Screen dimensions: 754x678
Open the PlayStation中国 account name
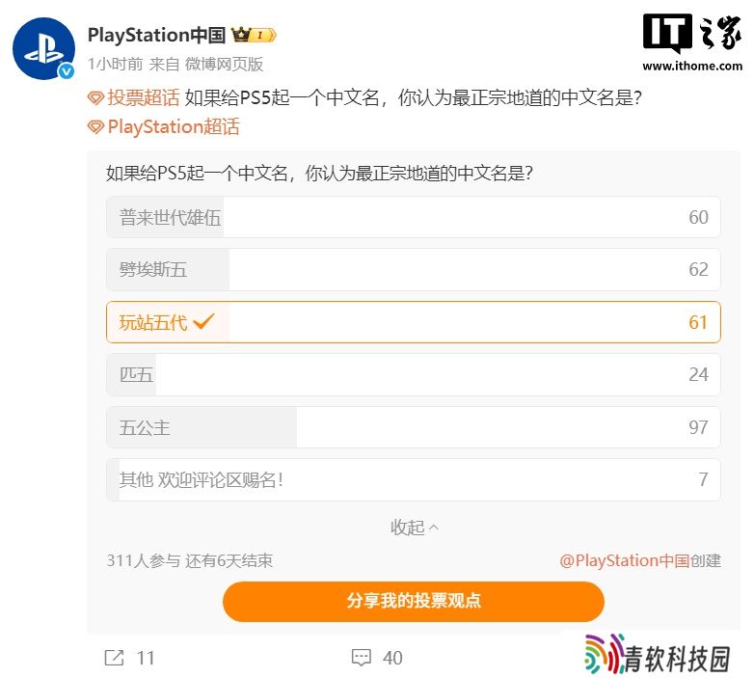pos(156,35)
